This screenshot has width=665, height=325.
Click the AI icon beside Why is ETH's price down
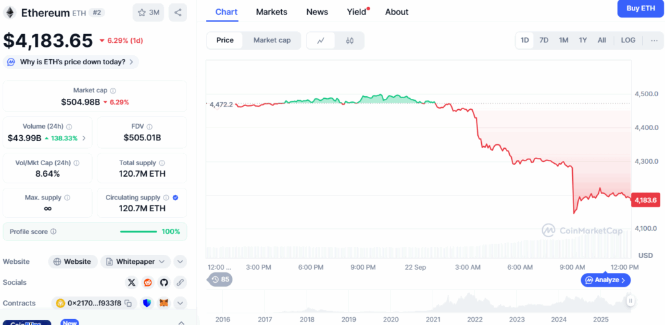(x=12, y=62)
